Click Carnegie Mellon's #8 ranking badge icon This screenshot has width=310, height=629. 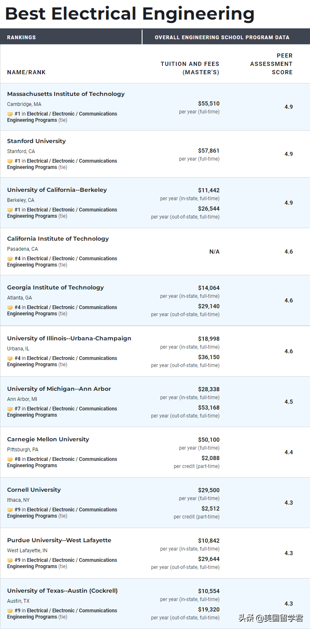pyautogui.click(x=10, y=459)
